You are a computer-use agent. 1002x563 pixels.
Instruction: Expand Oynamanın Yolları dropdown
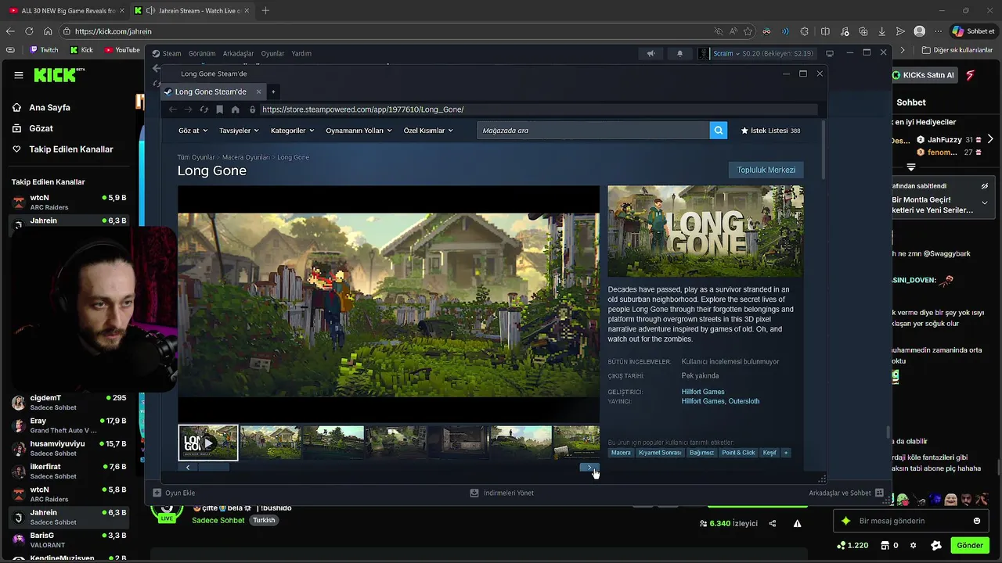coord(359,131)
